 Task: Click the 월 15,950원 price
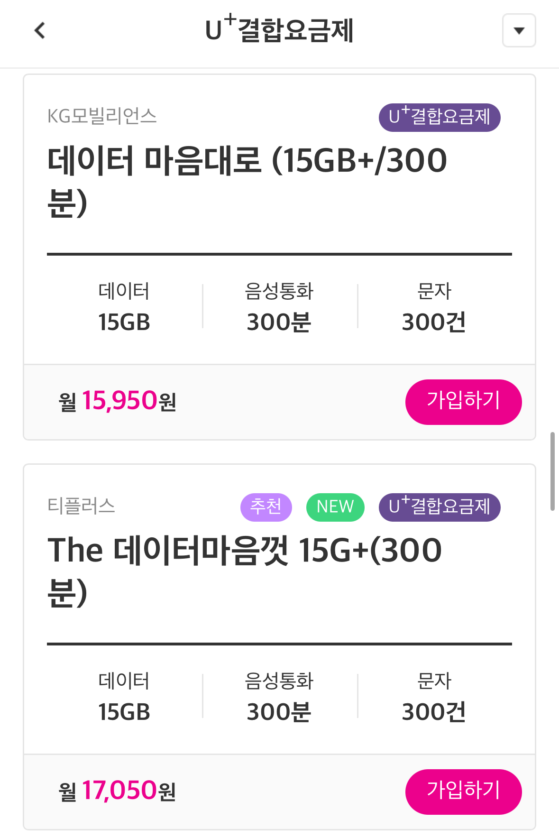[117, 401]
